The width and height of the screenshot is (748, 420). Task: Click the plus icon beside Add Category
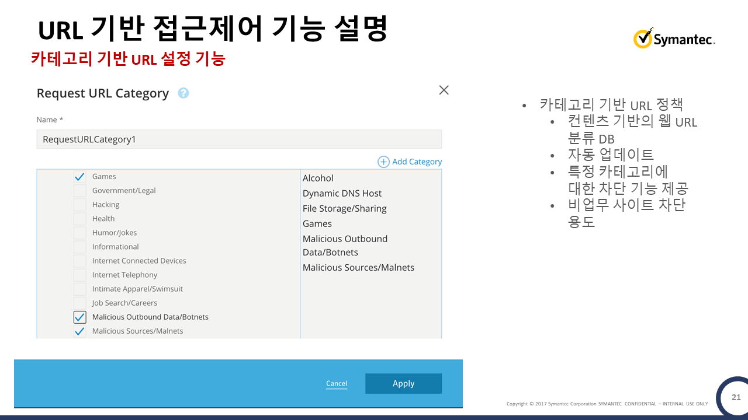pos(383,162)
